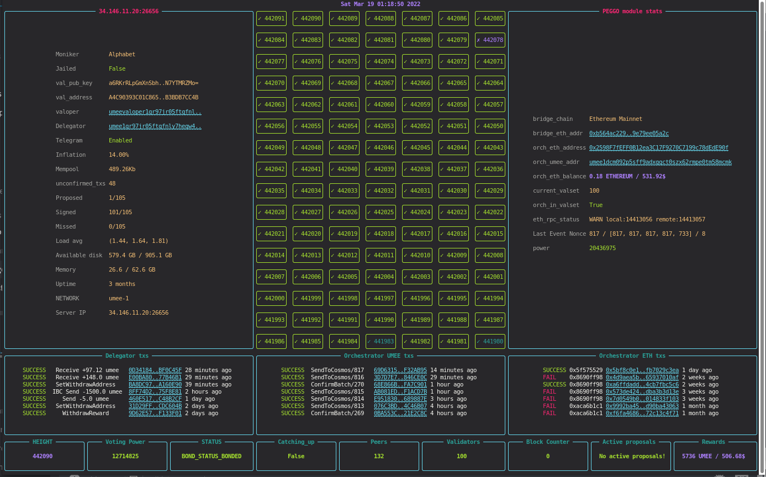Image resolution: width=766 pixels, height=477 pixels.
Task: Open tx hash 31D29FF..CDC604B
Action: pyautogui.click(x=155, y=406)
